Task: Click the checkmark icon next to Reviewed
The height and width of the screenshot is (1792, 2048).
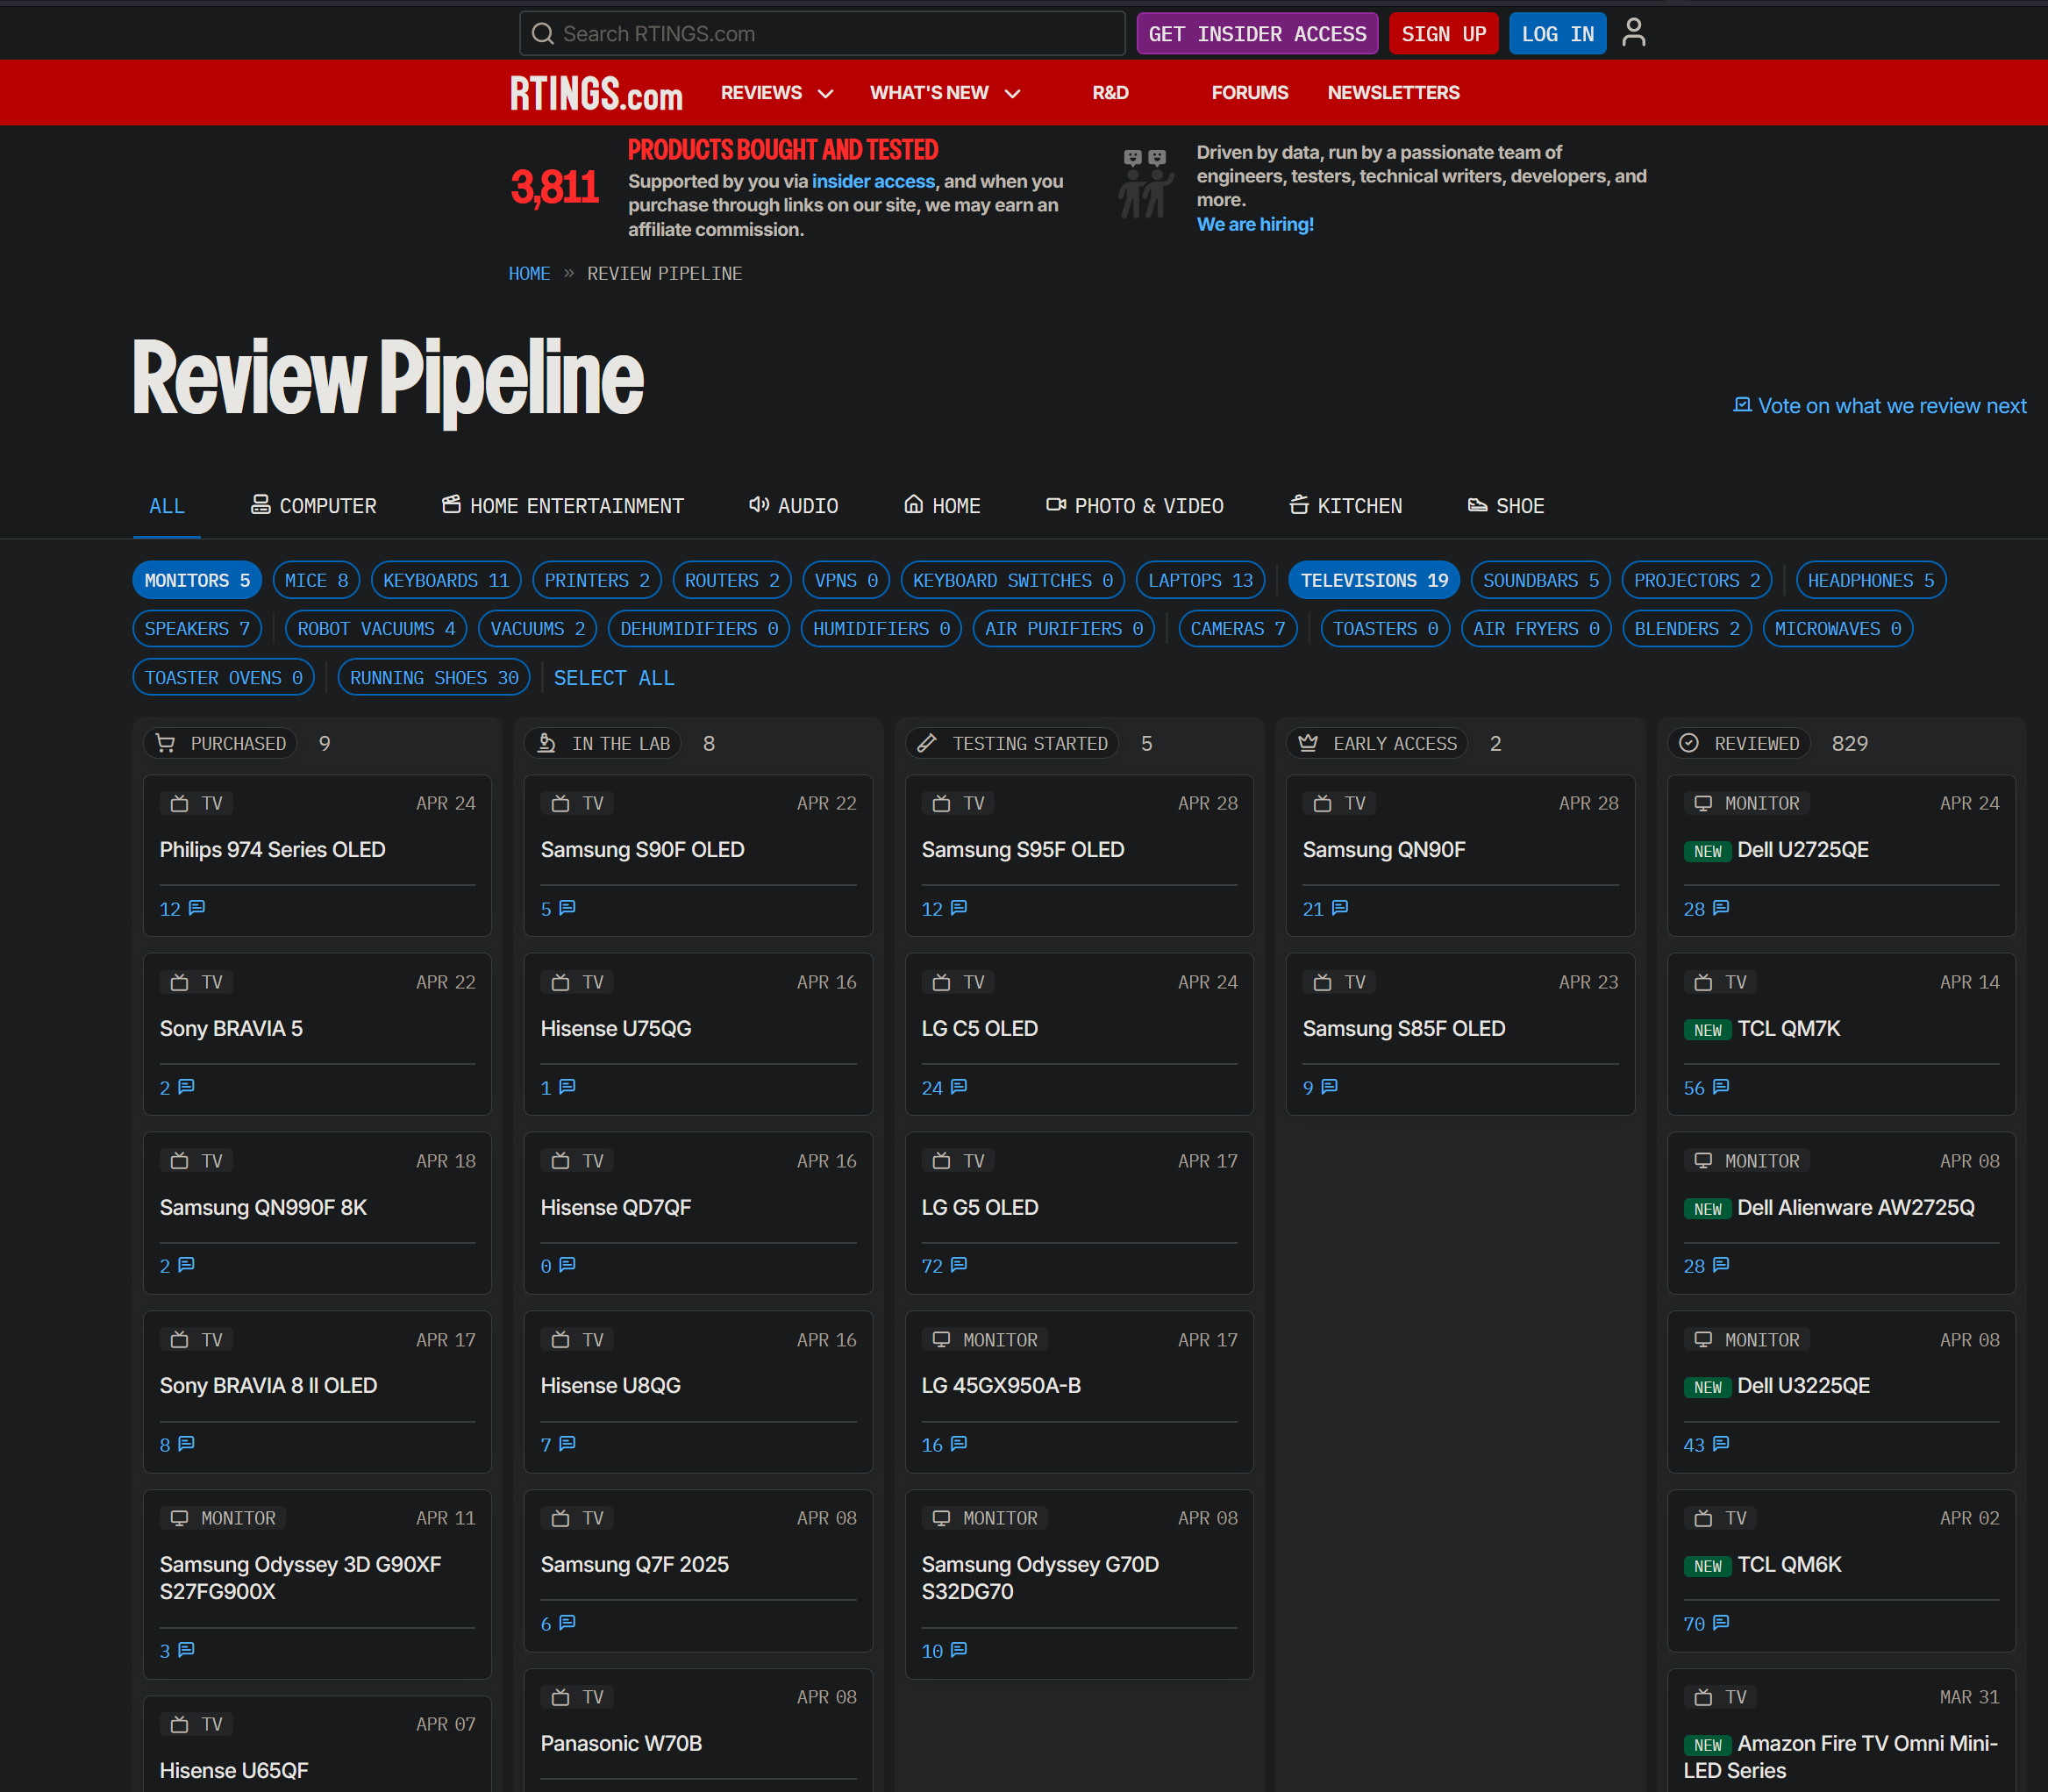Action: click(1687, 743)
